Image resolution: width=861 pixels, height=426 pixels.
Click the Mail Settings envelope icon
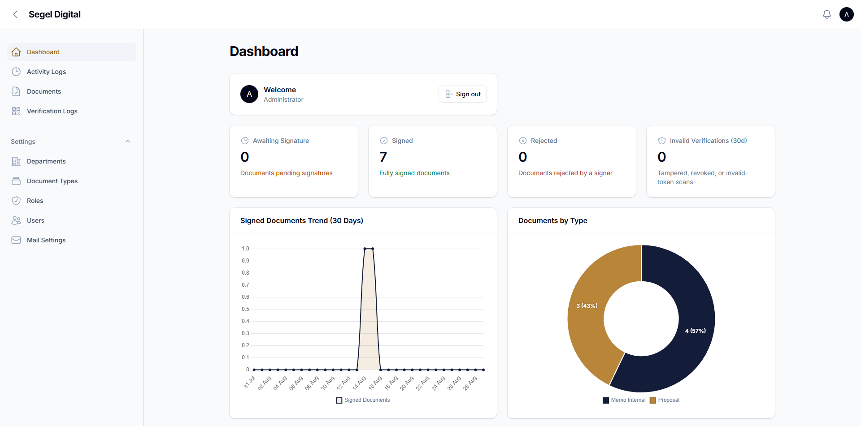point(16,240)
